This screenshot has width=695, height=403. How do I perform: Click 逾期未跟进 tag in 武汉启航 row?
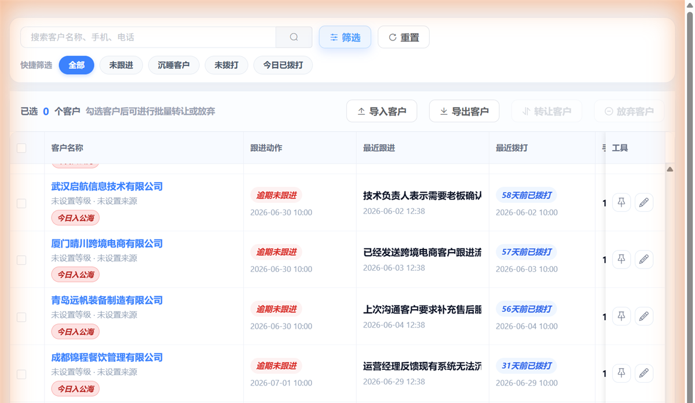276,195
